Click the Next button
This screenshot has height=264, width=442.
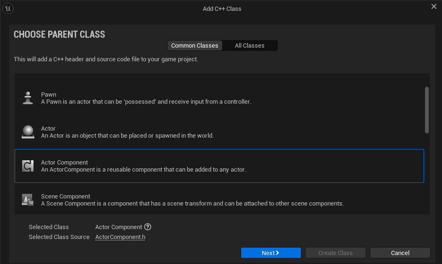[x=271, y=253]
